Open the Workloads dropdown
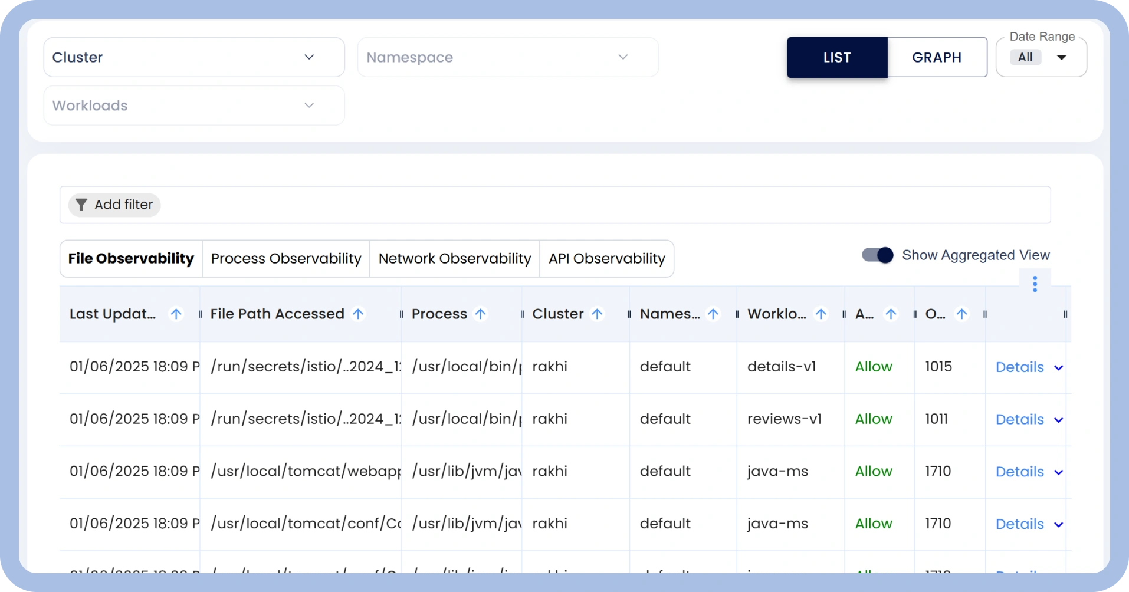 point(193,105)
